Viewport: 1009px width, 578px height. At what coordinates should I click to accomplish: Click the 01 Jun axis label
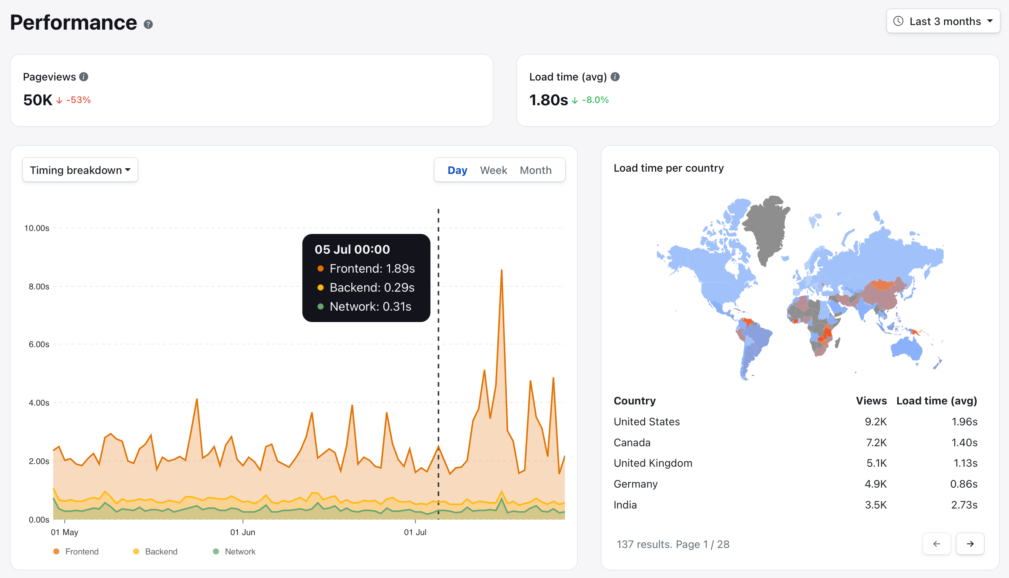click(x=243, y=532)
